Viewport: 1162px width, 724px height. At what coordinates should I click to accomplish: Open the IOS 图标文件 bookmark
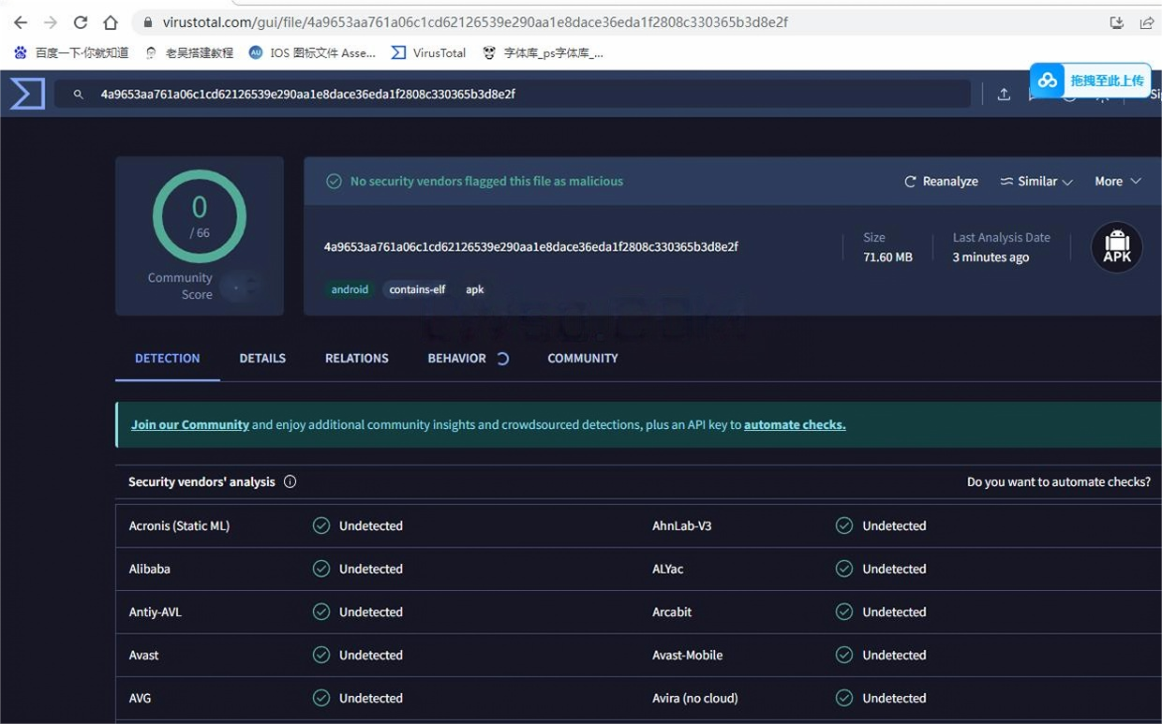[313, 52]
